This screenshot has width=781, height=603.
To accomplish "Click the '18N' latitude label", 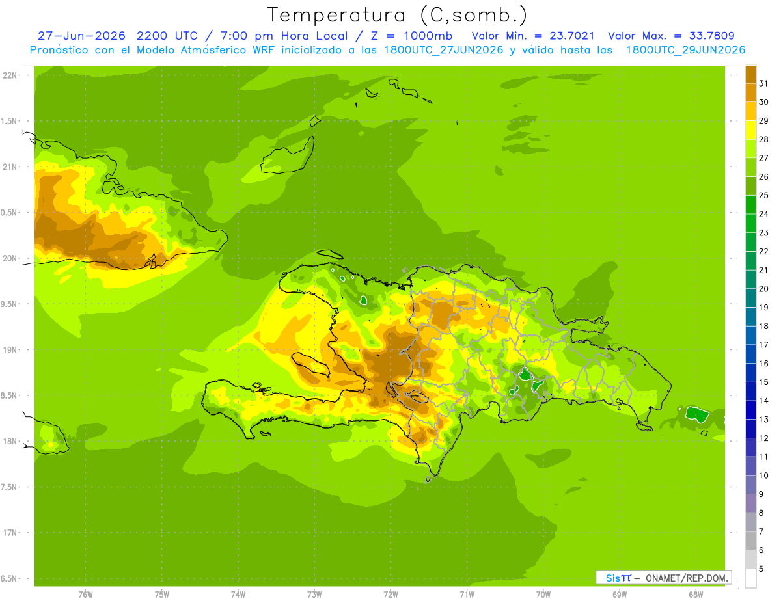I will (10, 441).
